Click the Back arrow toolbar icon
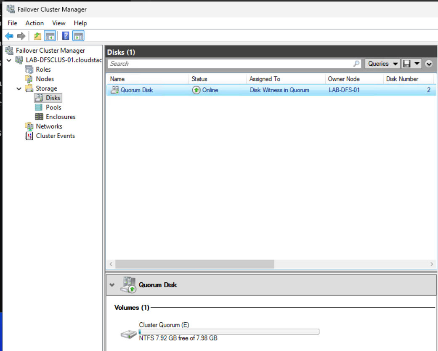The width and height of the screenshot is (438, 351). [9, 36]
